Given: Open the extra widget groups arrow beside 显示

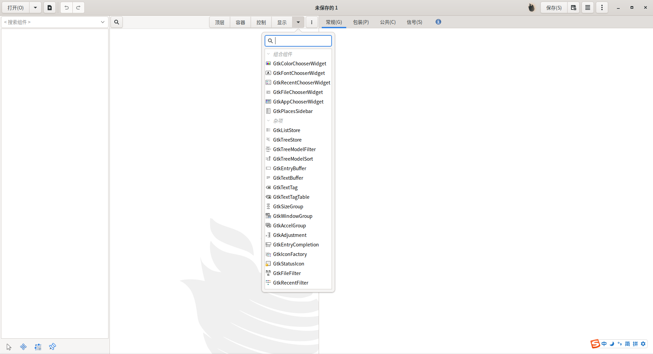Looking at the screenshot, I should pyautogui.click(x=298, y=22).
